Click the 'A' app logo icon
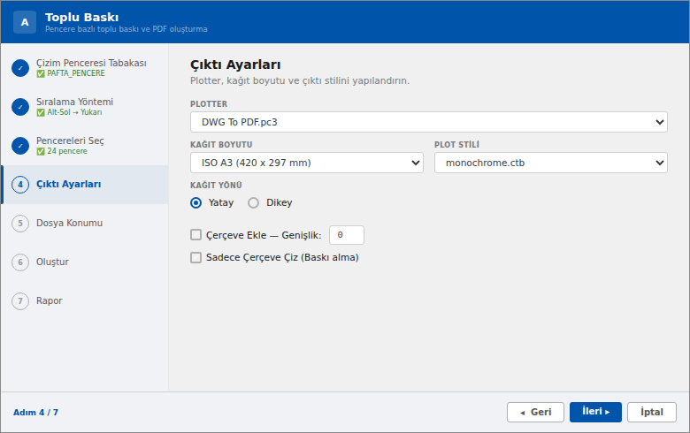Image resolution: width=690 pixels, height=433 pixels. pos(25,22)
